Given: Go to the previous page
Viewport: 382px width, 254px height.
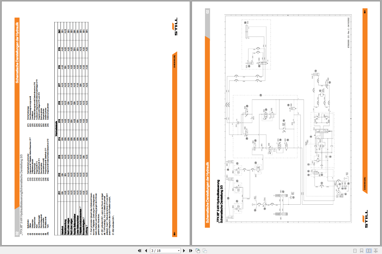Looking at the screenshot, I should 146,251.
